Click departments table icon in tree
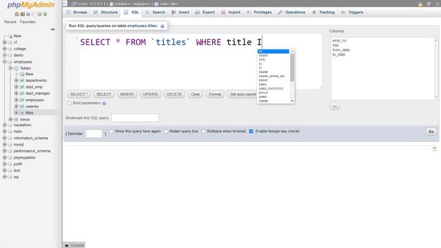This screenshot has width=441, height=248. pos(22,81)
